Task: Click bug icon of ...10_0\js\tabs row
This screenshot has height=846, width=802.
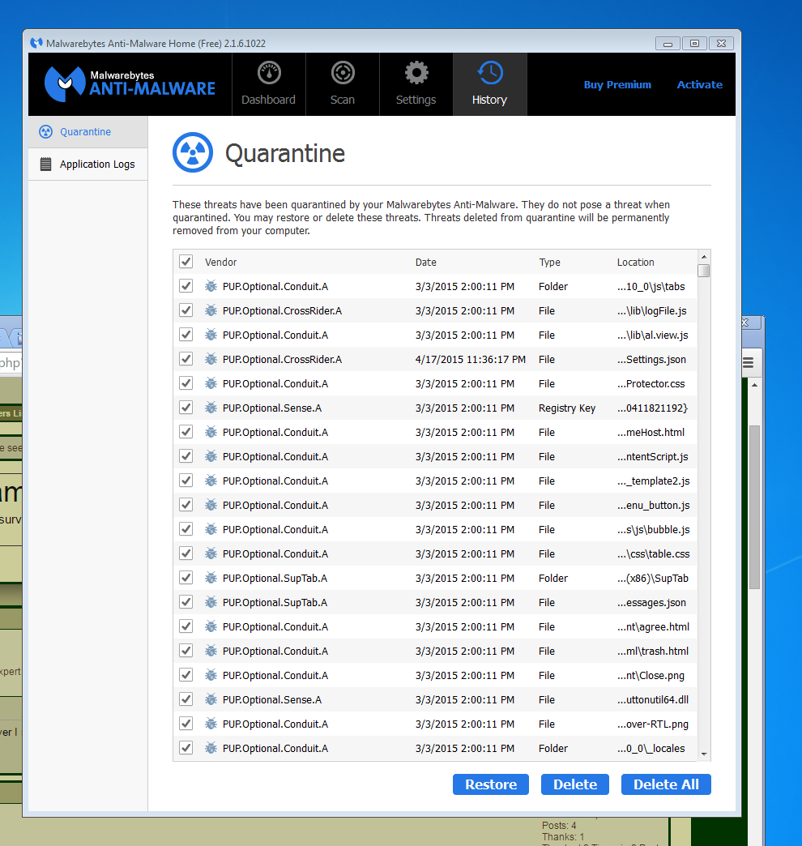Action: click(x=211, y=286)
